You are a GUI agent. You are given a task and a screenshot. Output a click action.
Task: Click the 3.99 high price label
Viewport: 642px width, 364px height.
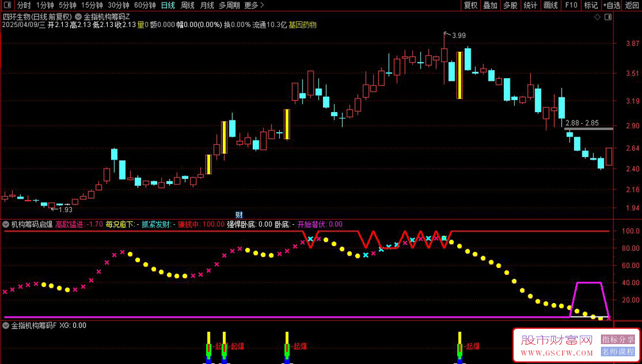pyautogui.click(x=458, y=35)
